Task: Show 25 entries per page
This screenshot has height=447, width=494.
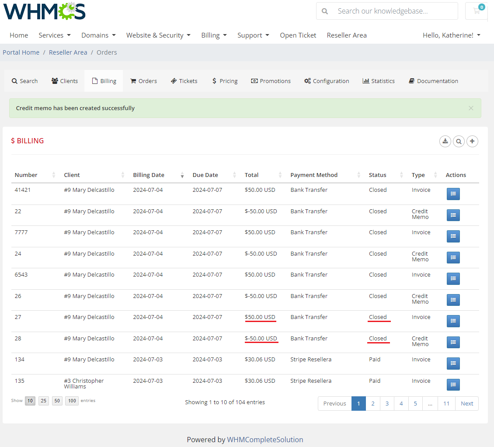Action: [x=43, y=401]
